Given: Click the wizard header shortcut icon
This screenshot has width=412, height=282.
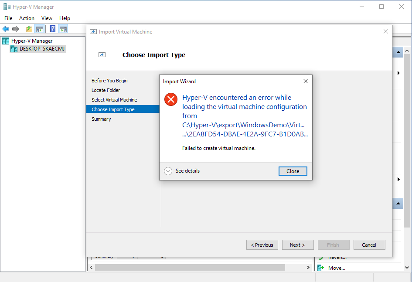Looking at the screenshot, I should [x=102, y=54].
